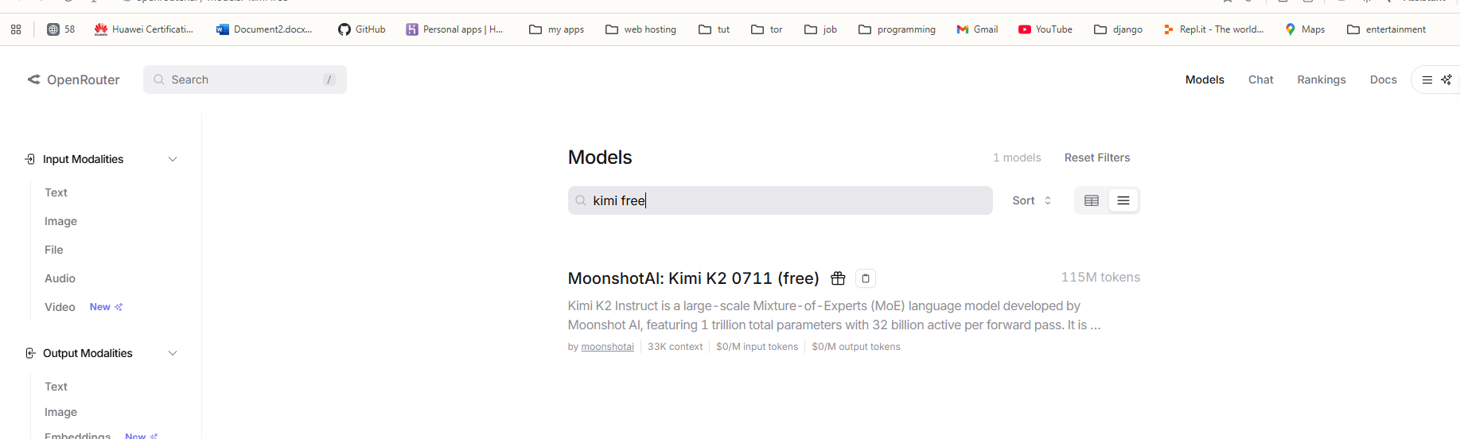Toggle the Text input modality filter
This screenshot has height=439, width=1460.
[x=56, y=192]
